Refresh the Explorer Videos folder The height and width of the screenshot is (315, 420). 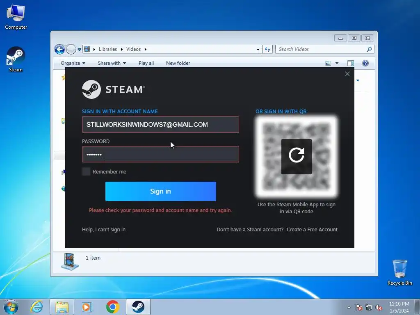point(267,49)
